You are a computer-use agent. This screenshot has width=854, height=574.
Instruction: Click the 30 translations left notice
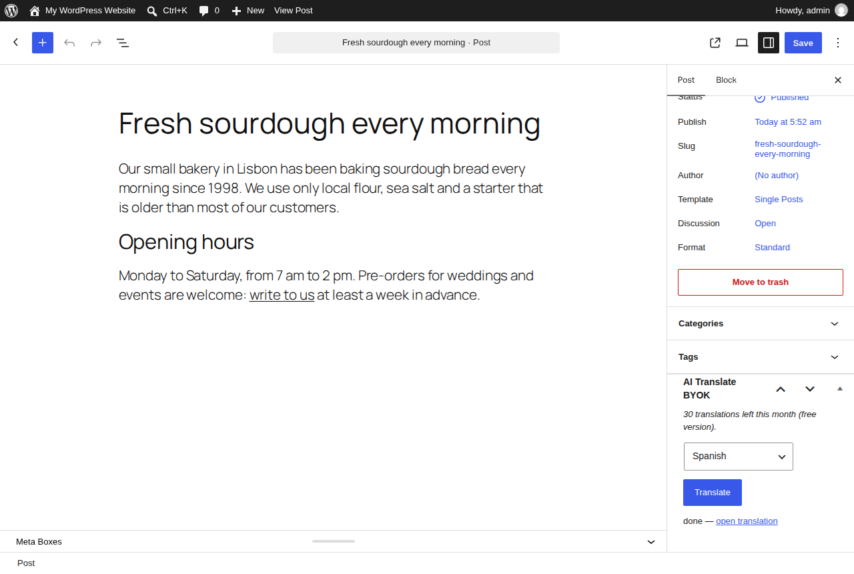point(750,420)
